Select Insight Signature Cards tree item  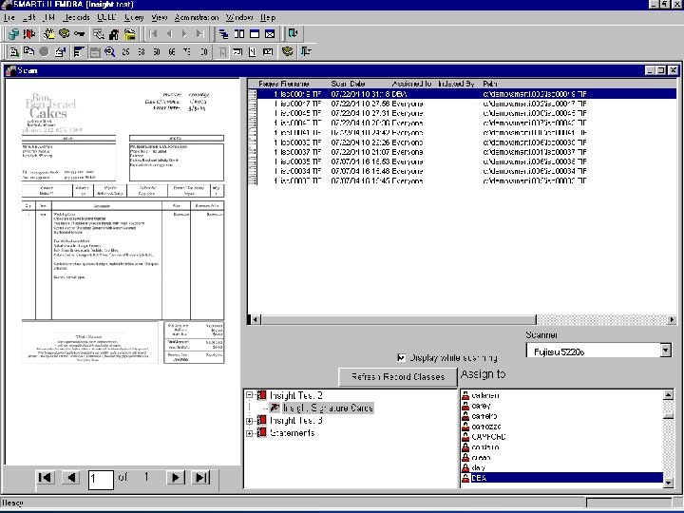pyautogui.click(x=328, y=408)
